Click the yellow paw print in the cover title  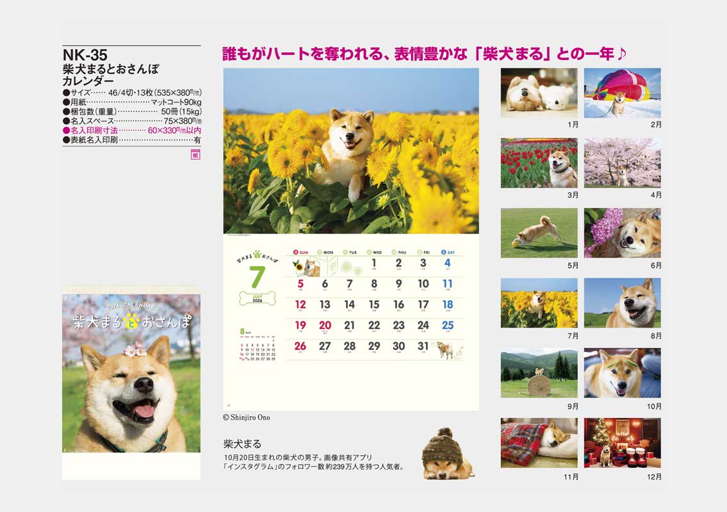pyautogui.click(x=131, y=320)
